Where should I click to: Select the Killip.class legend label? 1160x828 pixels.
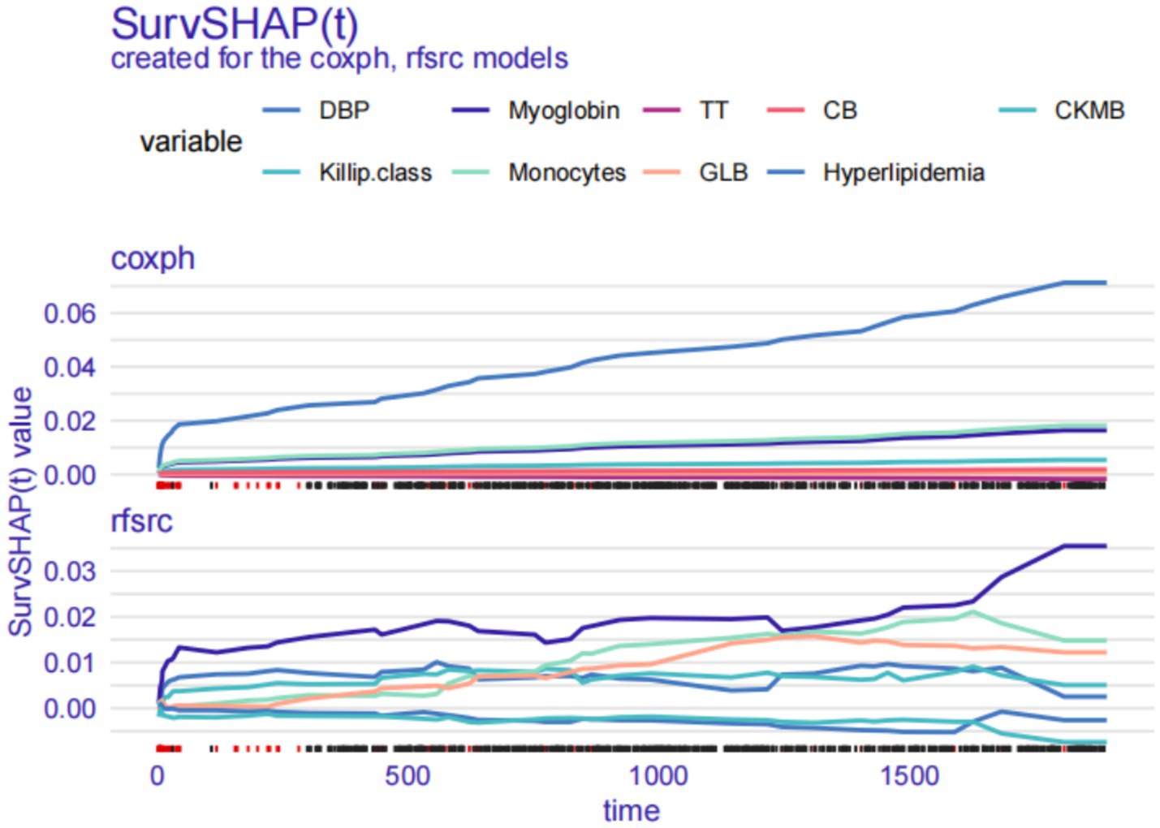point(375,173)
